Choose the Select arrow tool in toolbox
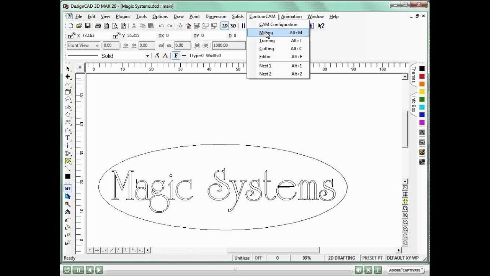490x276 pixels. click(68, 69)
